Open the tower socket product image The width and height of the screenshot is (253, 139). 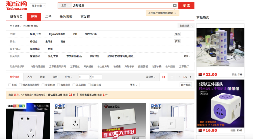point(220,47)
